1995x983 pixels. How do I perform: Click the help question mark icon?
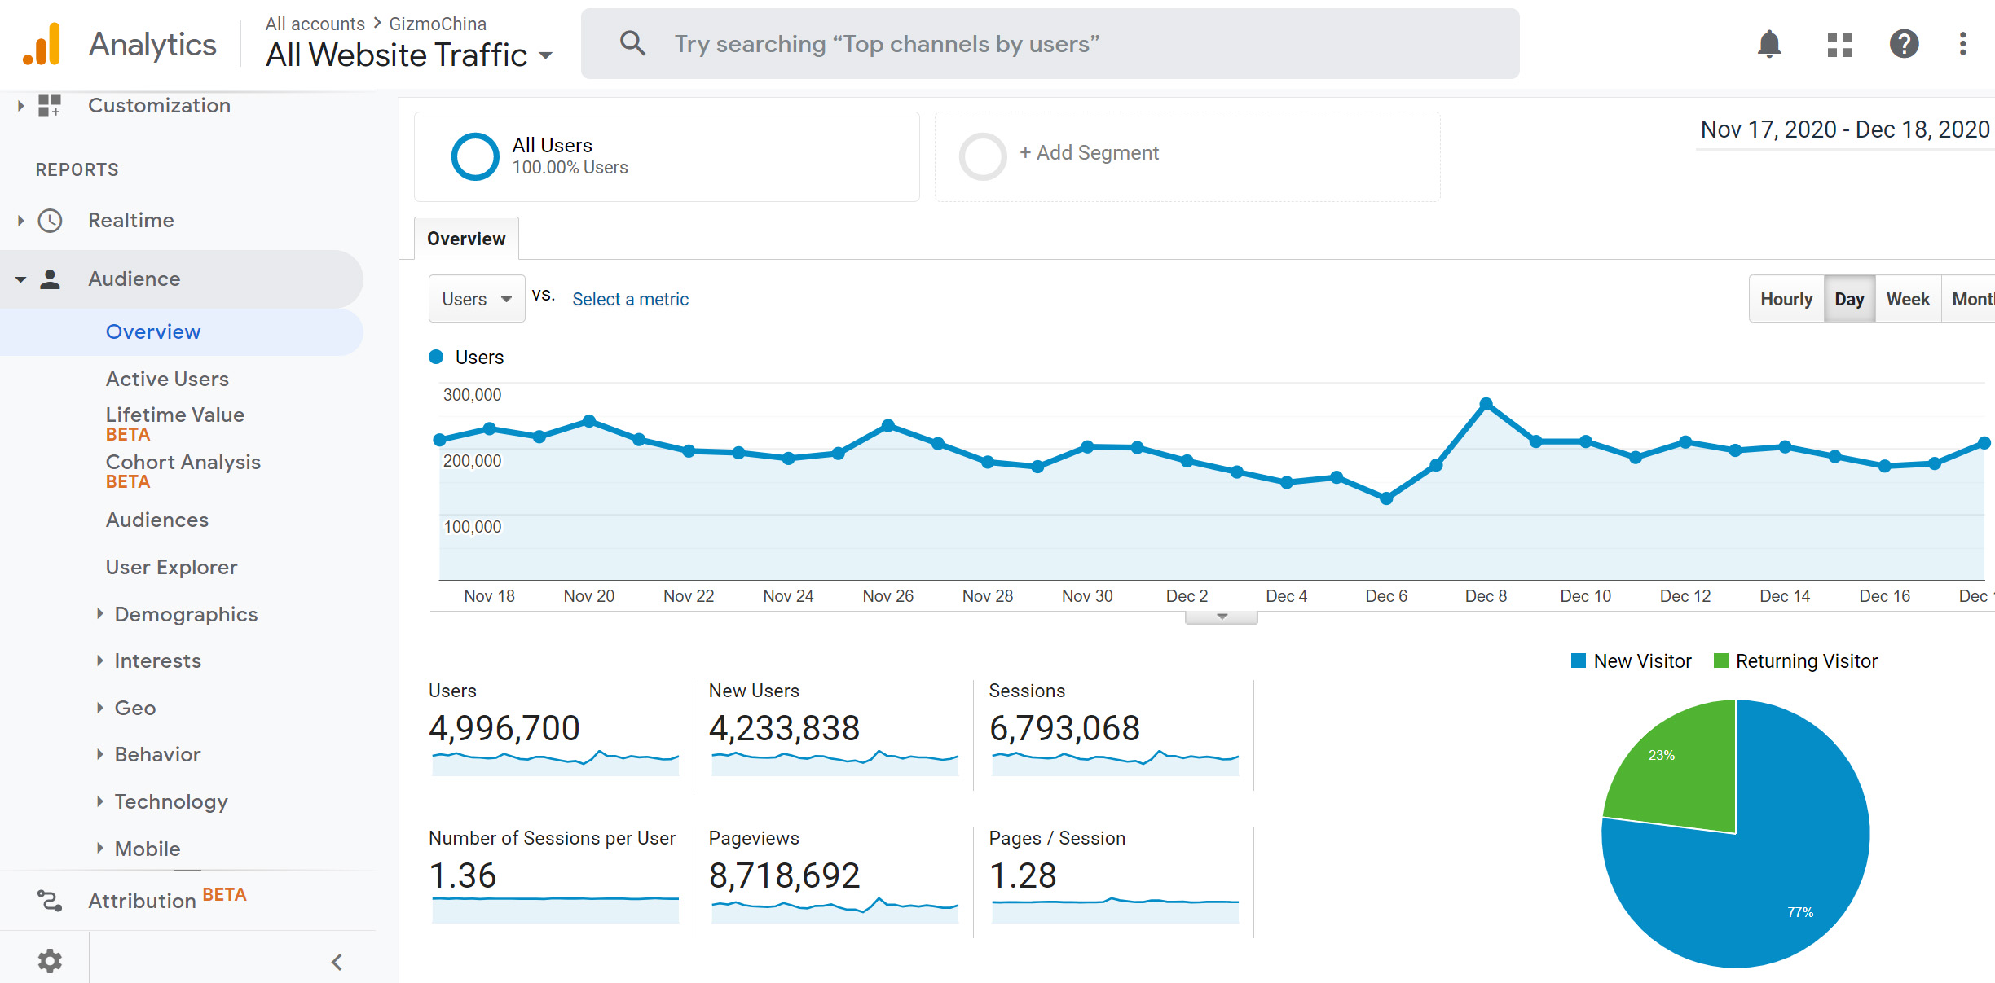coord(1904,44)
